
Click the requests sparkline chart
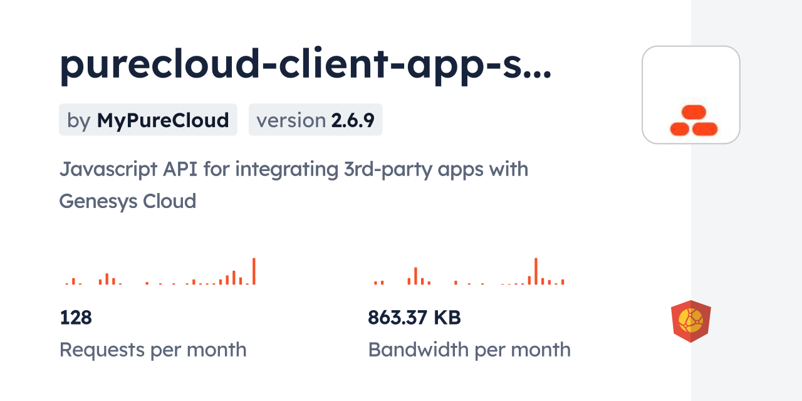(x=160, y=273)
